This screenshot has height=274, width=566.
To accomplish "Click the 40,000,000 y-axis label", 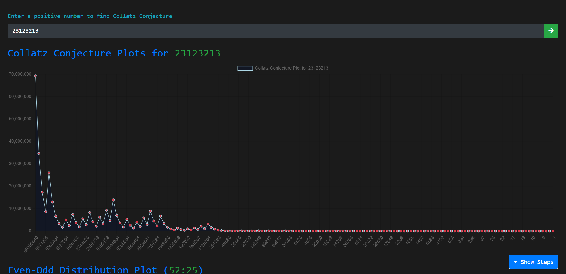I will [x=20, y=141].
